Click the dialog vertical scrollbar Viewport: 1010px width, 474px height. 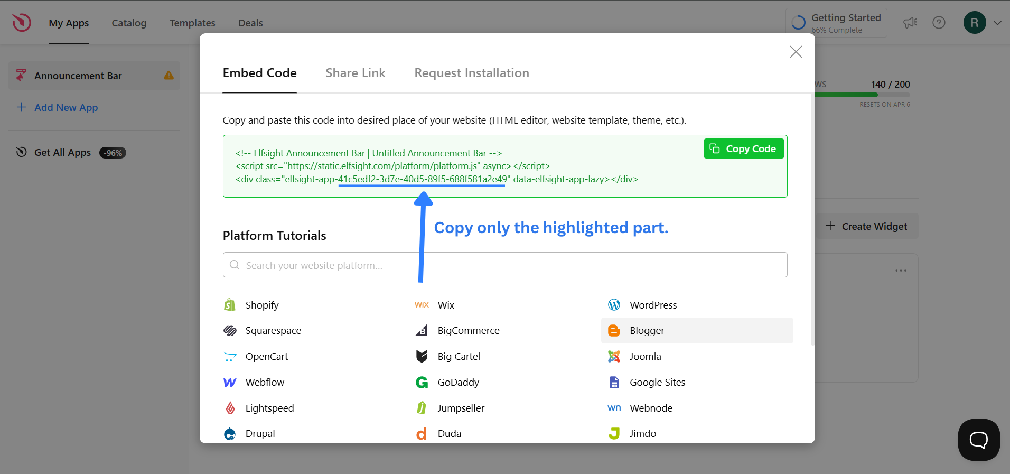(x=812, y=219)
